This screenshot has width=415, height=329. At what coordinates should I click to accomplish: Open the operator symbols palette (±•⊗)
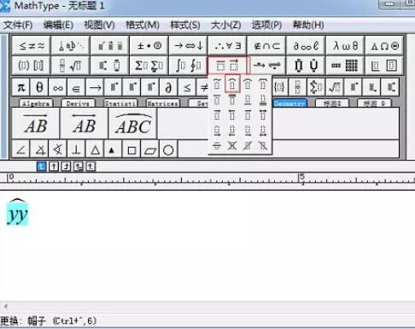point(149,45)
